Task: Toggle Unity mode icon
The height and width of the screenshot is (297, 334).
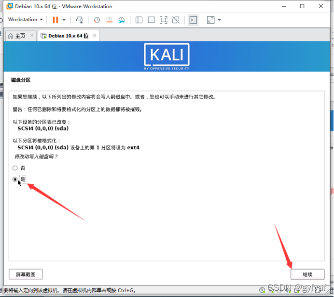Action: coord(176,20)
